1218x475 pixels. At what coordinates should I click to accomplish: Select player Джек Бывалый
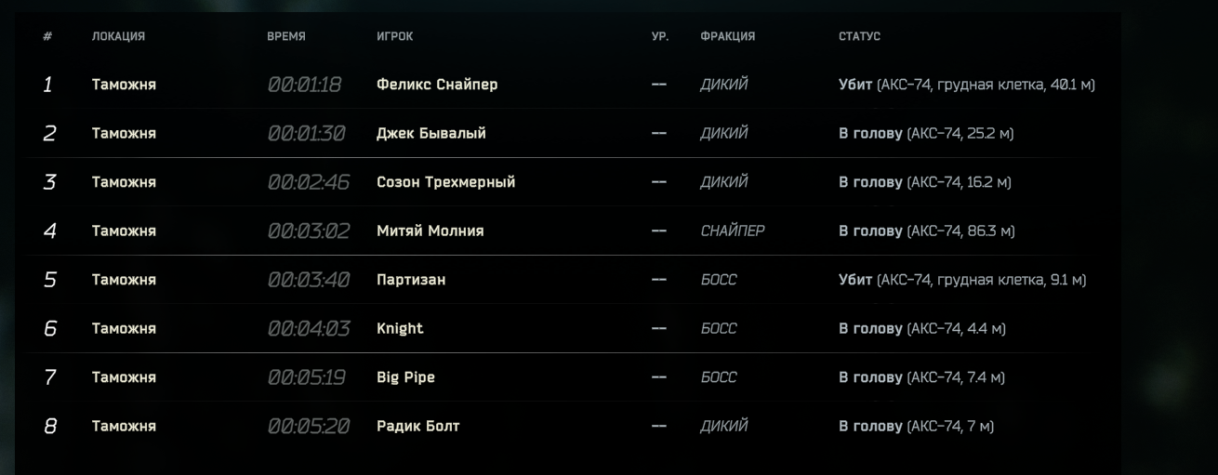[x=430, y=133]
